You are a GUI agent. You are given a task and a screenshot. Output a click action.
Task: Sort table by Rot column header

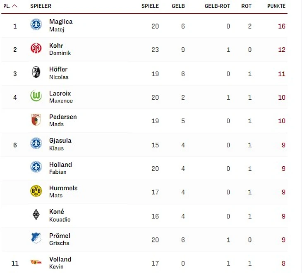[x=247, y=6]
